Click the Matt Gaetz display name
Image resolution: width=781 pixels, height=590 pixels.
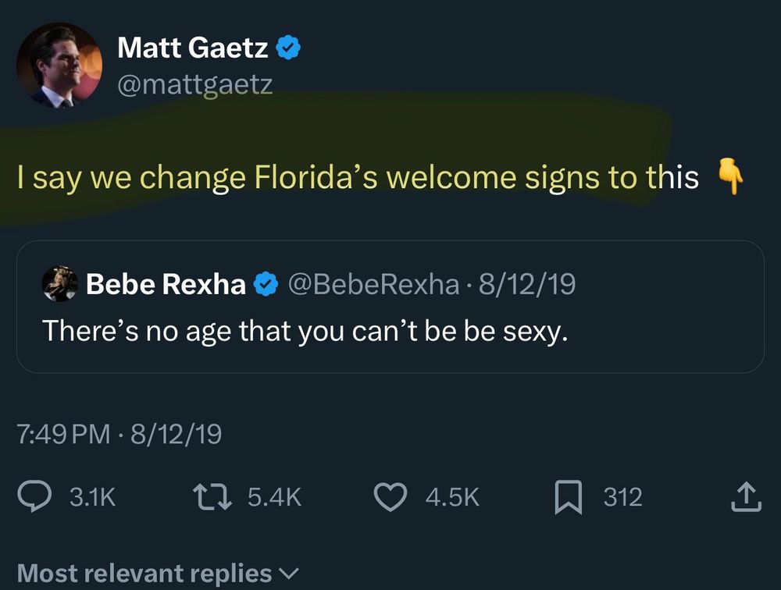pyautogui.click(x=192, y=48)
